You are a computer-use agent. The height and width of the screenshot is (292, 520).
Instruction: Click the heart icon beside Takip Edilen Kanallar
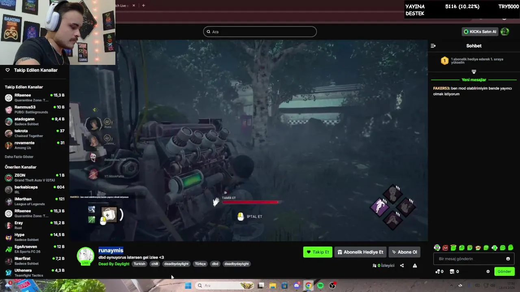click(7, 70)
